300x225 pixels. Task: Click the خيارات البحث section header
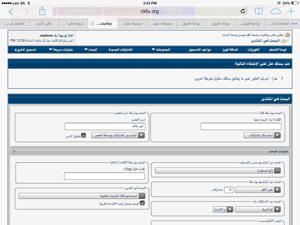click(x=150, y=151)
